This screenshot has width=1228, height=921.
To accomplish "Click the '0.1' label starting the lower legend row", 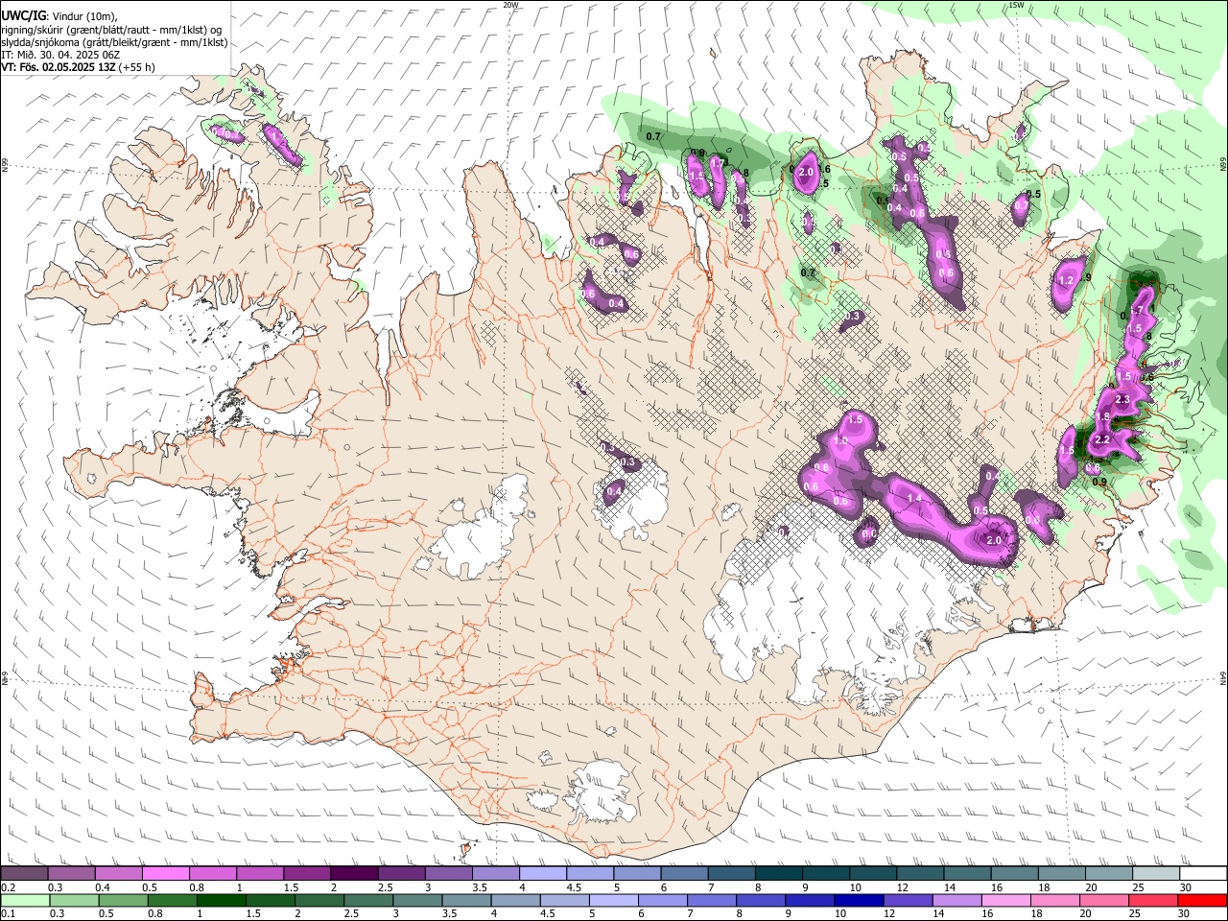I will click(x=9, y=914).
